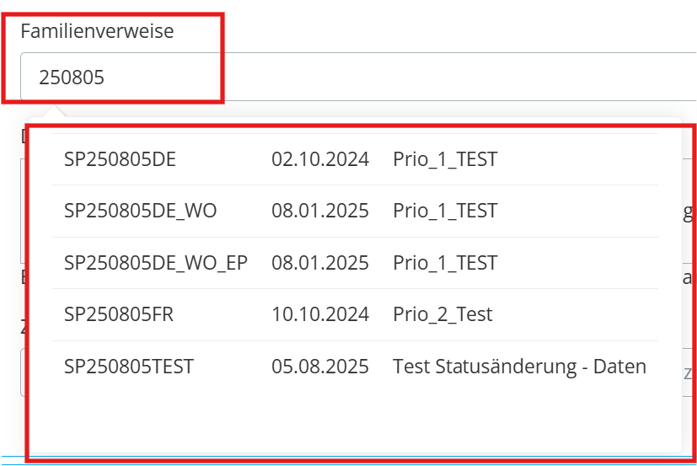697x466 pixels.
Task: Click Test Statusänderung - Daten description
Action: (x=520, y=367)
